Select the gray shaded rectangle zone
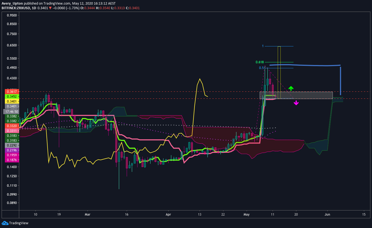 [296, 95]
